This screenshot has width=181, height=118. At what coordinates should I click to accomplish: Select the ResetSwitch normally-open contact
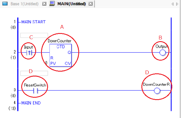coord(36,91)
